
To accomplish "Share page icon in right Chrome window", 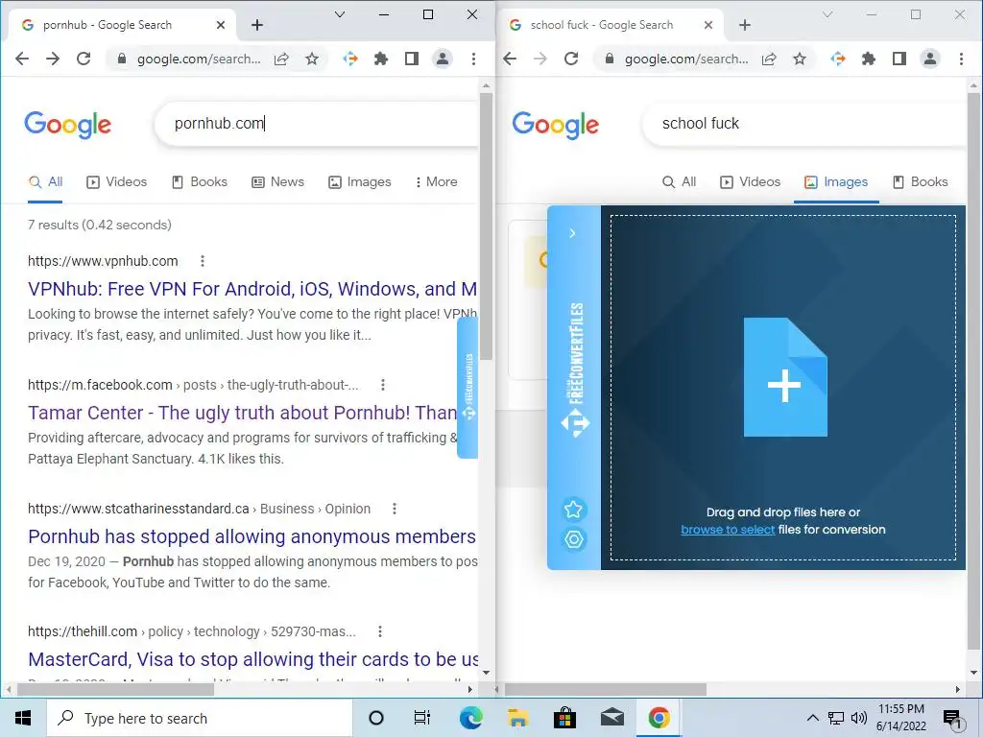I will pyautogui.click(x=769, y=59).
